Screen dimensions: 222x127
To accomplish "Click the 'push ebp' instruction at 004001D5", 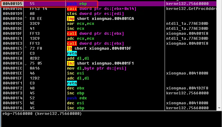I will click(x=77, y=4).
